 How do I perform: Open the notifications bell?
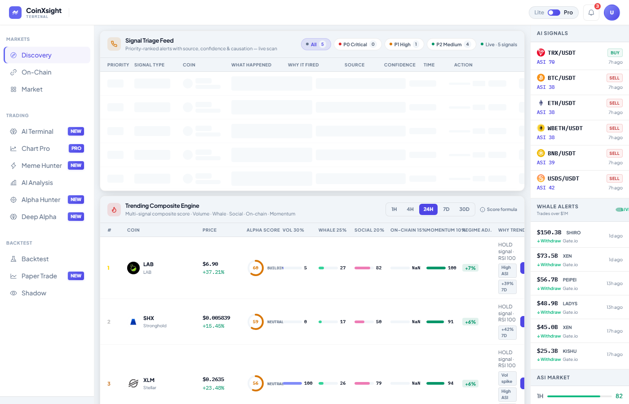tap(591, 13)
